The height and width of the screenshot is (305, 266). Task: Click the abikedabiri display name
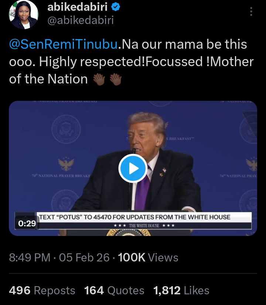78,7
